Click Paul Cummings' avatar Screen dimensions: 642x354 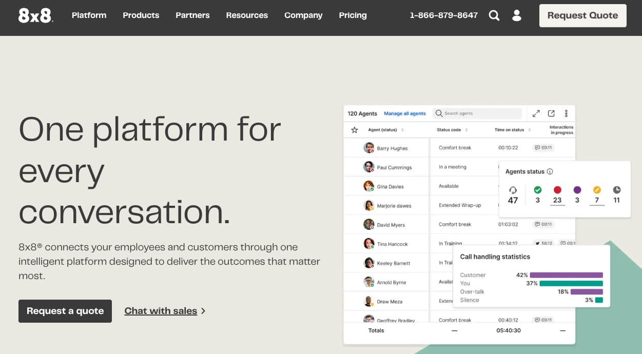tap(369, 167)
